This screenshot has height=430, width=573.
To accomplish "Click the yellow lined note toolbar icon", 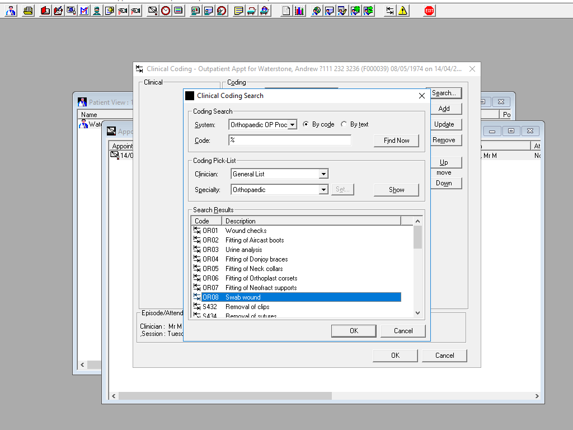I will click(x=238, y=11).
